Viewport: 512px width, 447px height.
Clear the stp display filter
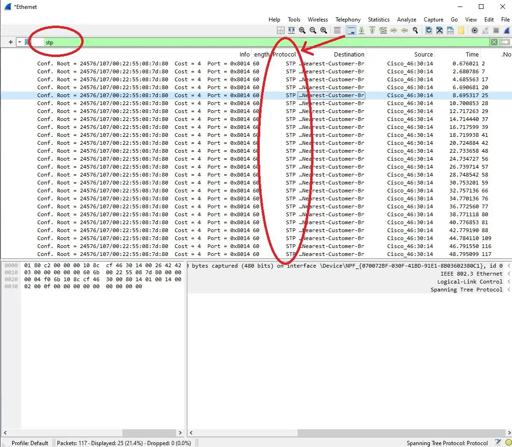(x=494, y=42)
